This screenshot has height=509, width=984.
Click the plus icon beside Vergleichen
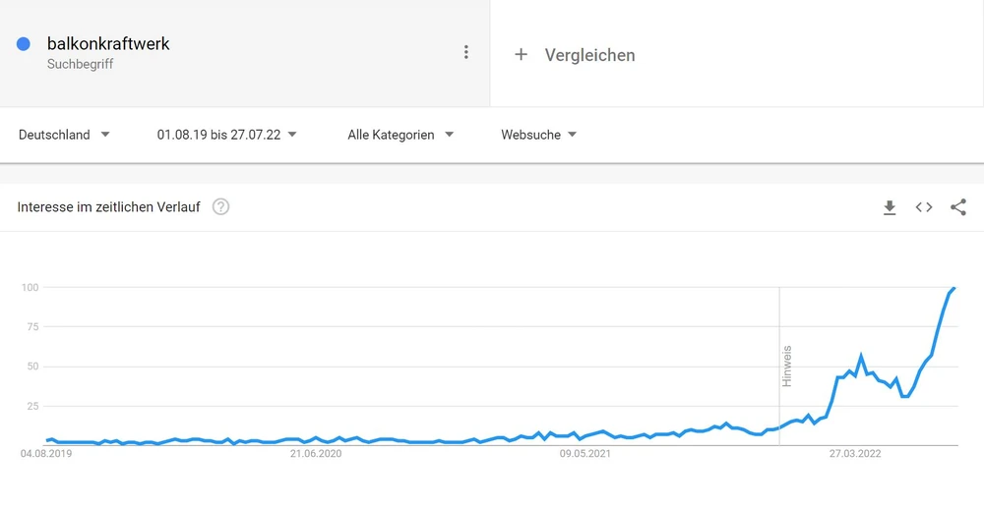[522, 55]
